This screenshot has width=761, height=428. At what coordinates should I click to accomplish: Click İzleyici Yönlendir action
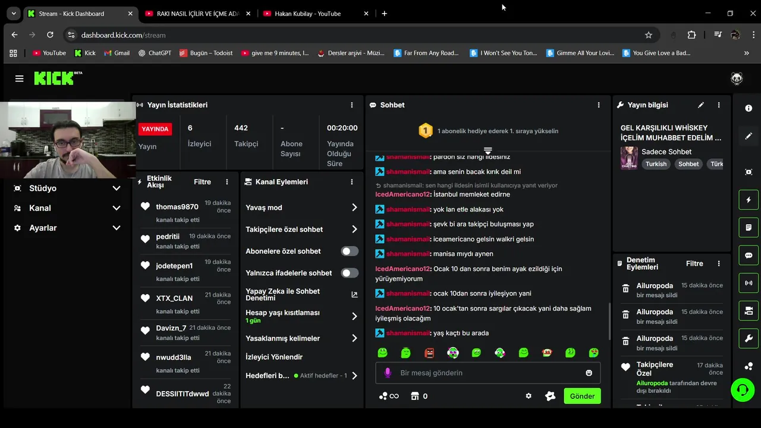click(x=274, y=357)
